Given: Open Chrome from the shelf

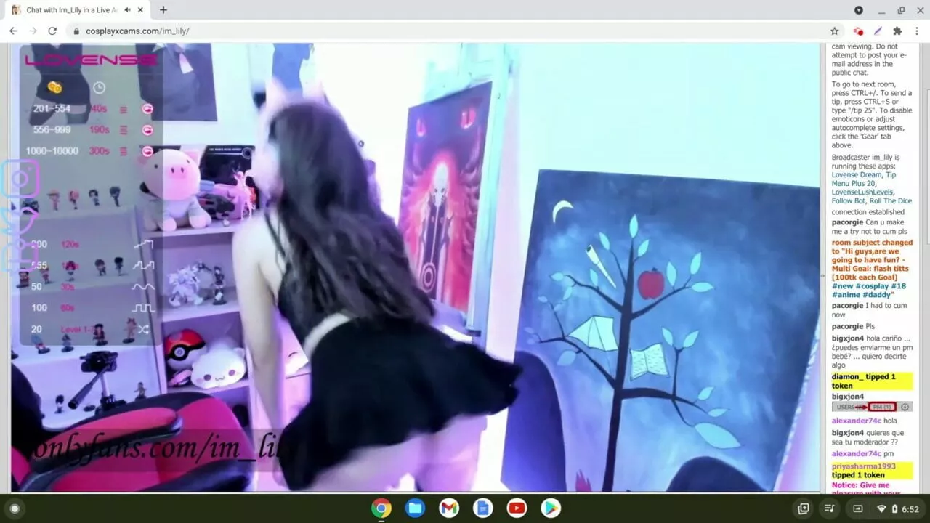Looking at the screenshot, I should click(381, 508).
